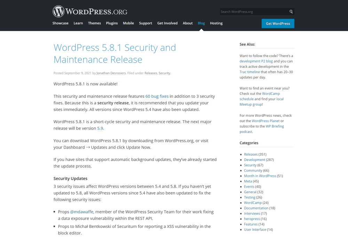Open the development P2 blog link

point(256,61)
